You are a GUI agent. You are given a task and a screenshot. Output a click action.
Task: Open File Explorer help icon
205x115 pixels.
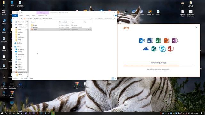click(116, 16)
